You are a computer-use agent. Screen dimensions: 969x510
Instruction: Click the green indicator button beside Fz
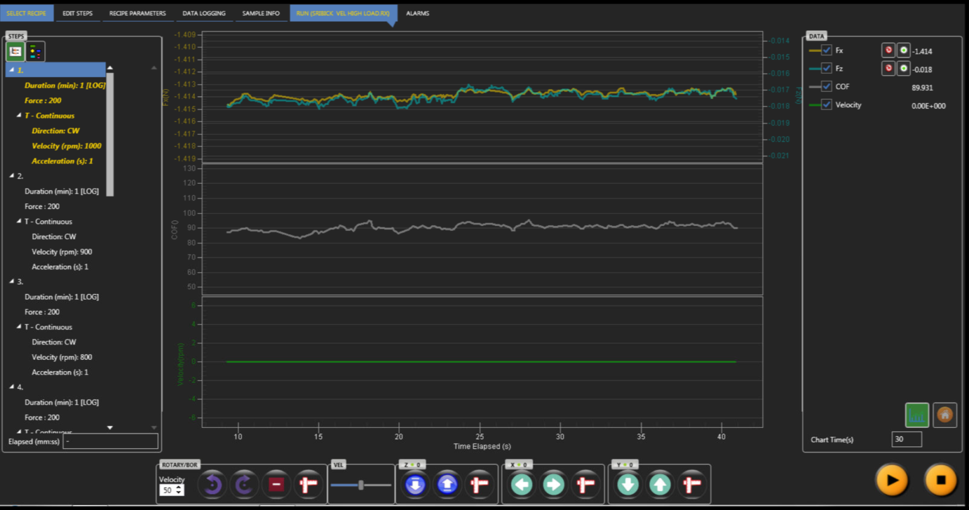point(903,68)
